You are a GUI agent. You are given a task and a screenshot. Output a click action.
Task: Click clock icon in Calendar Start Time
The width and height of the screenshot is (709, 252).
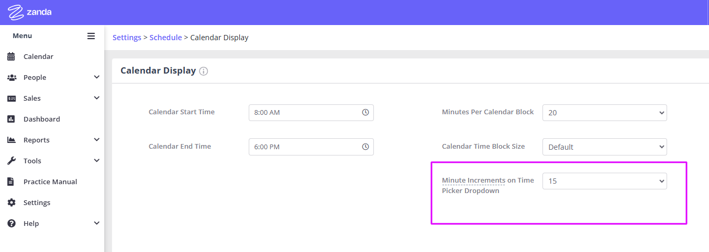click(365, 112)
